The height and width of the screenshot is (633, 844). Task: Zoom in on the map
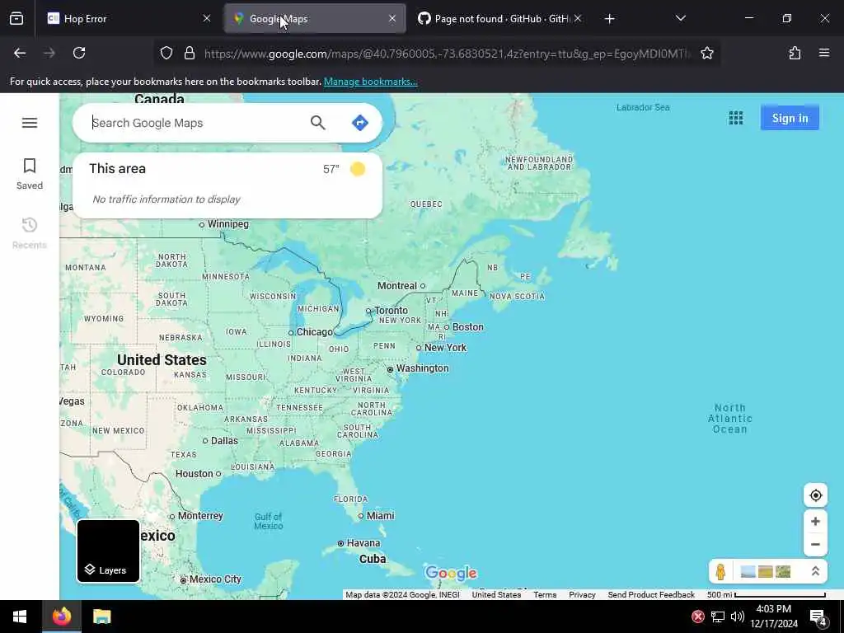(x=815, y=521)
